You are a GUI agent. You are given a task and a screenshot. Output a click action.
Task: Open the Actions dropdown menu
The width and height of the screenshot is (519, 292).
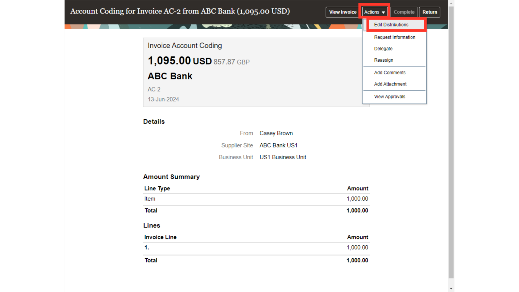click(x=374, y=12)
